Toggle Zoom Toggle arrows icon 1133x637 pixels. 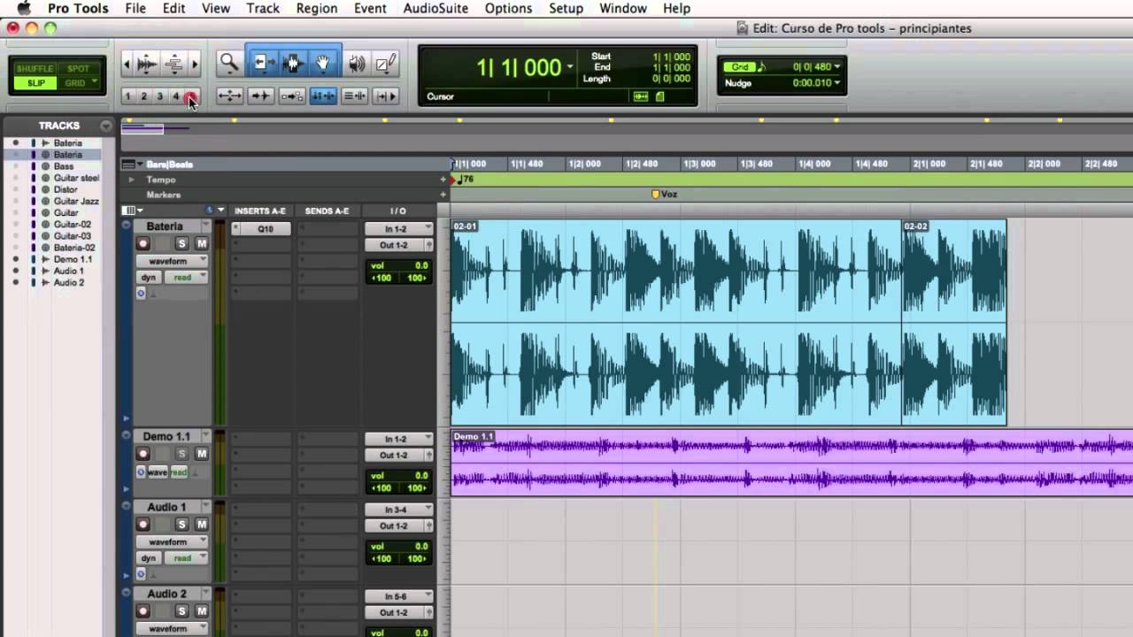click(x=229, y=96)
